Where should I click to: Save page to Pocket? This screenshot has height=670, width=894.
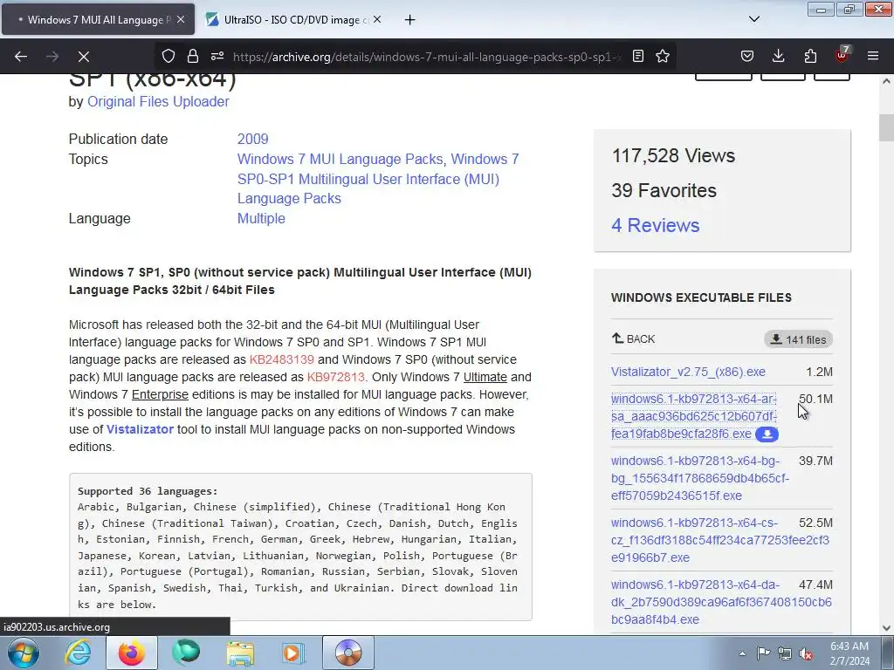click(747, 56)
